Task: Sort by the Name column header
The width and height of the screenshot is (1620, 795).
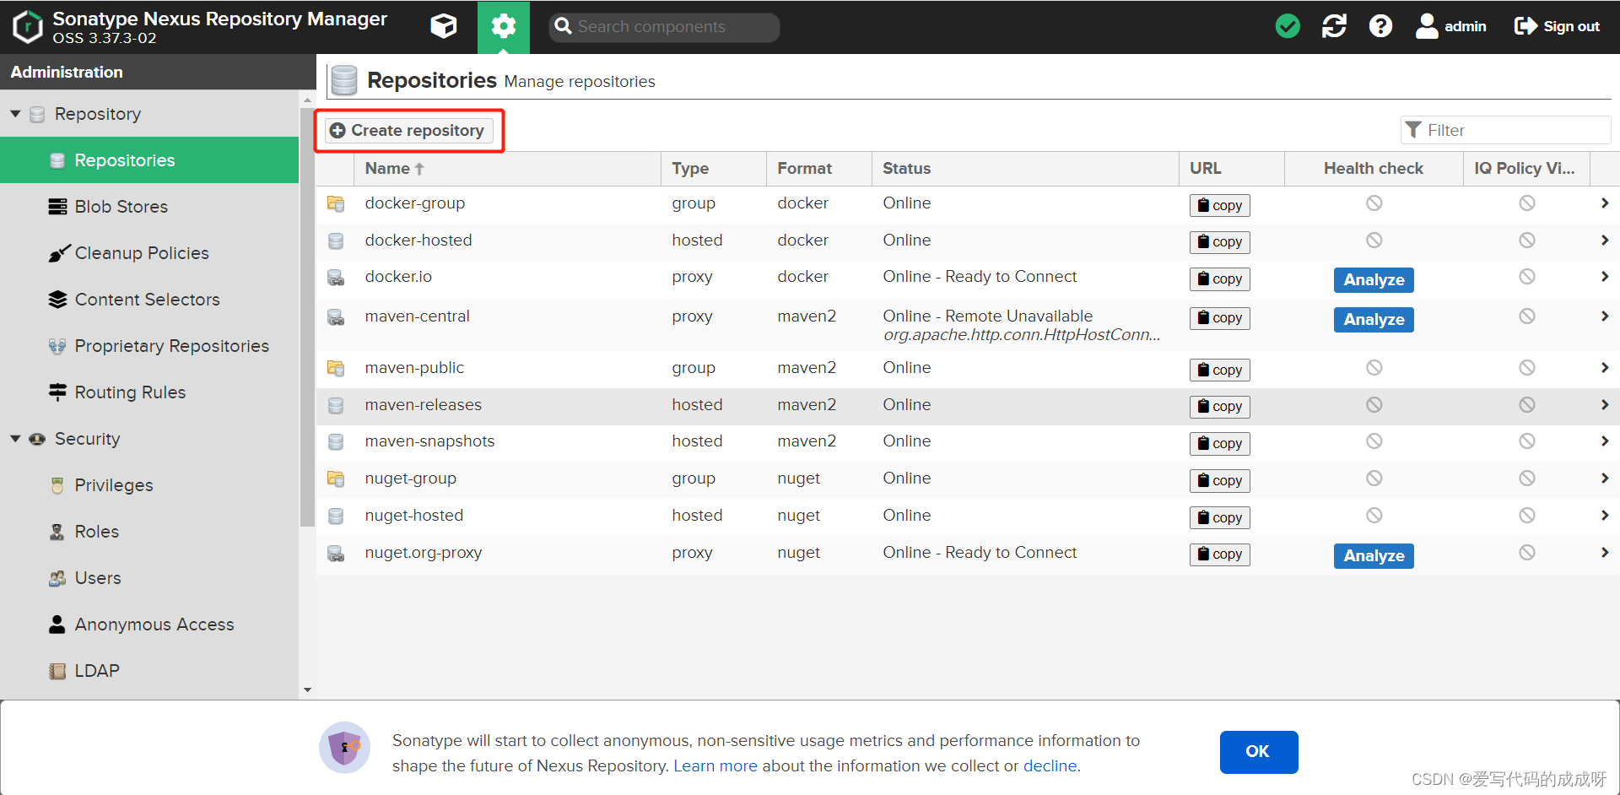Action: (506, 169)
